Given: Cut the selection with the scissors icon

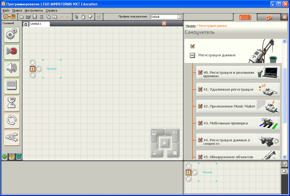Looking at the screenshot, I should click(42, 17).
